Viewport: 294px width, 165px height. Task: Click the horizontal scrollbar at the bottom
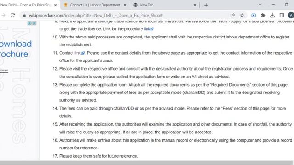146,163
